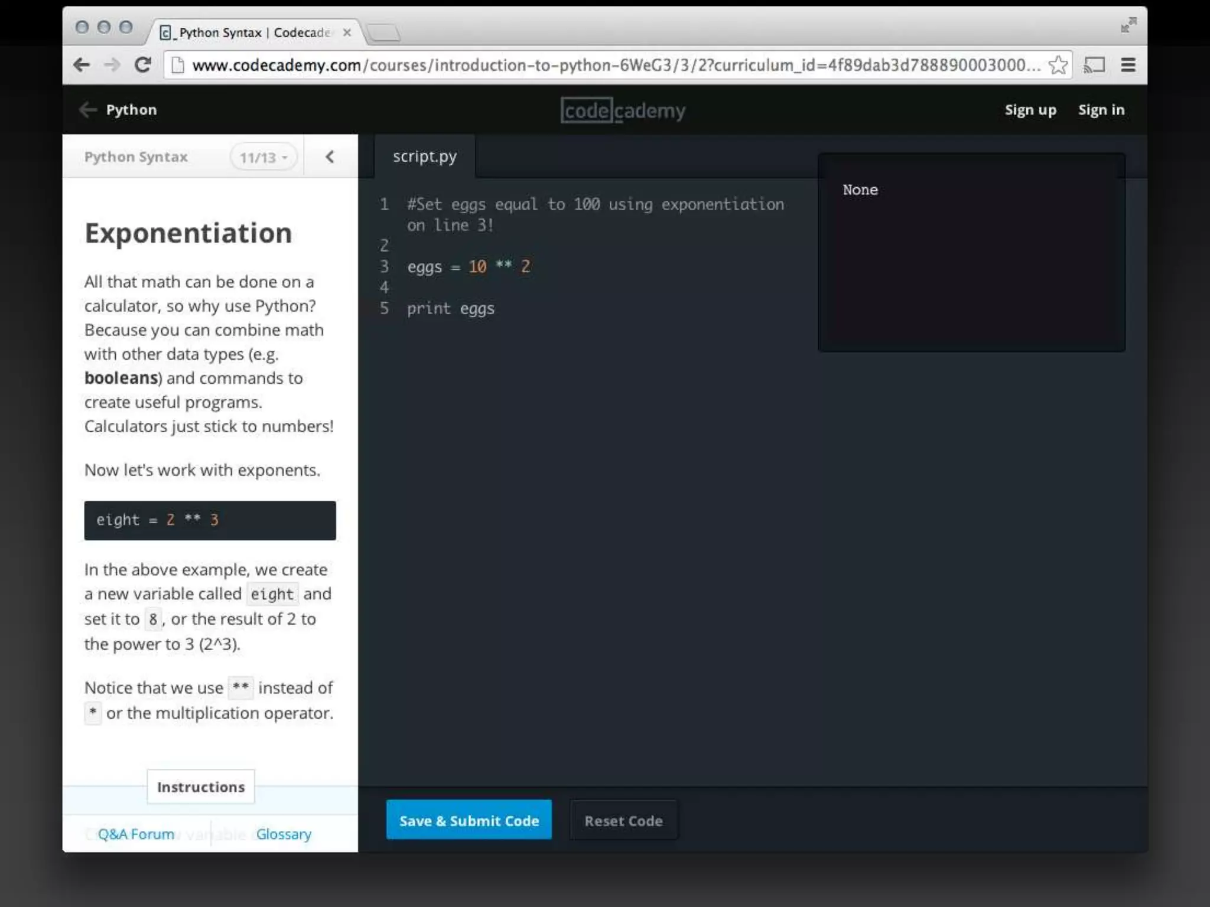
Task: Enter fullscreen with top-right arrows icon
Action: 1128,25
